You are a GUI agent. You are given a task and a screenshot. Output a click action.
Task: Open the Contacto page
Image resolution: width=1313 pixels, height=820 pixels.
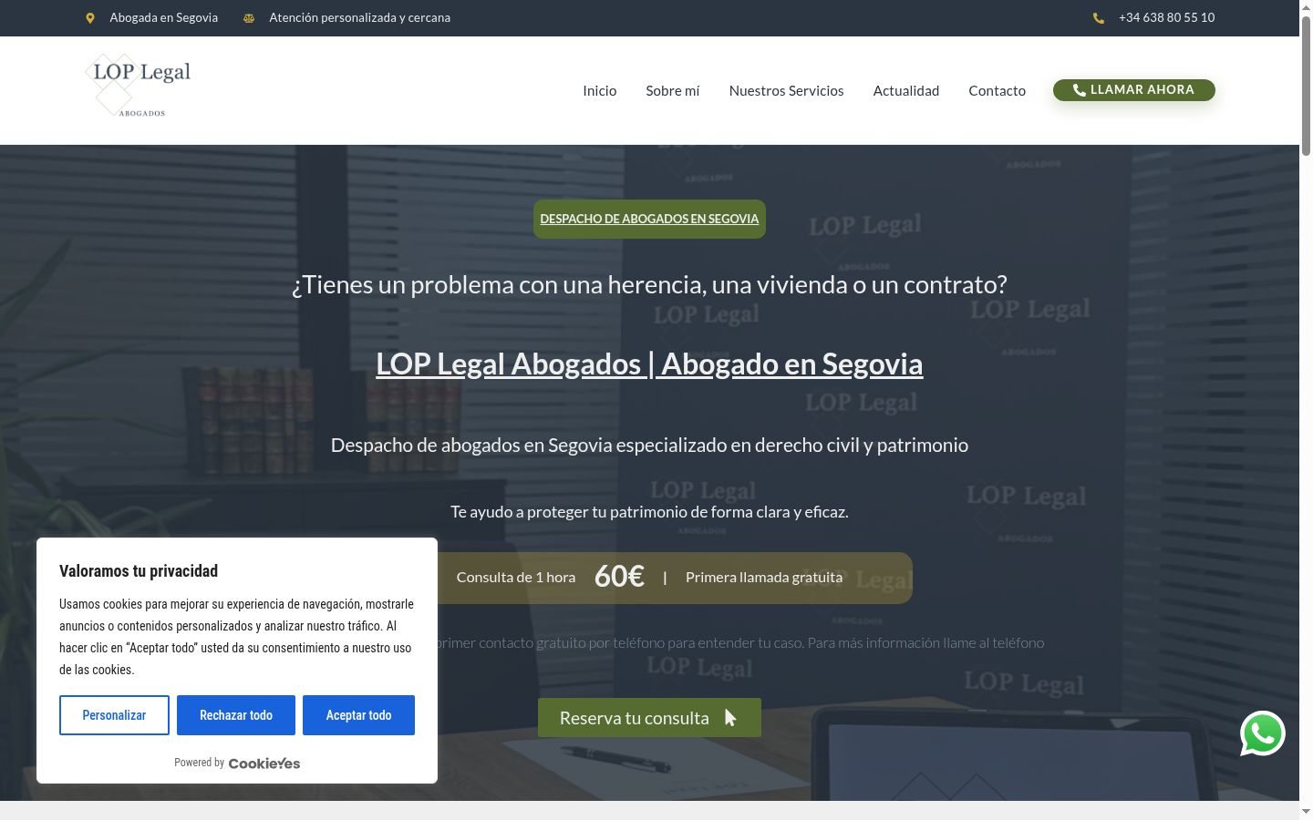tap(997, 90)
